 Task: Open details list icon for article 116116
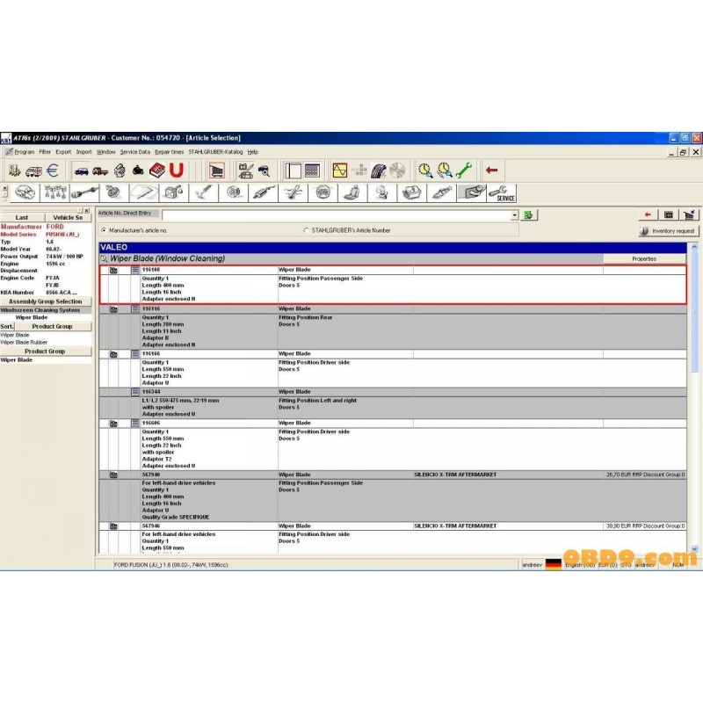135,309
